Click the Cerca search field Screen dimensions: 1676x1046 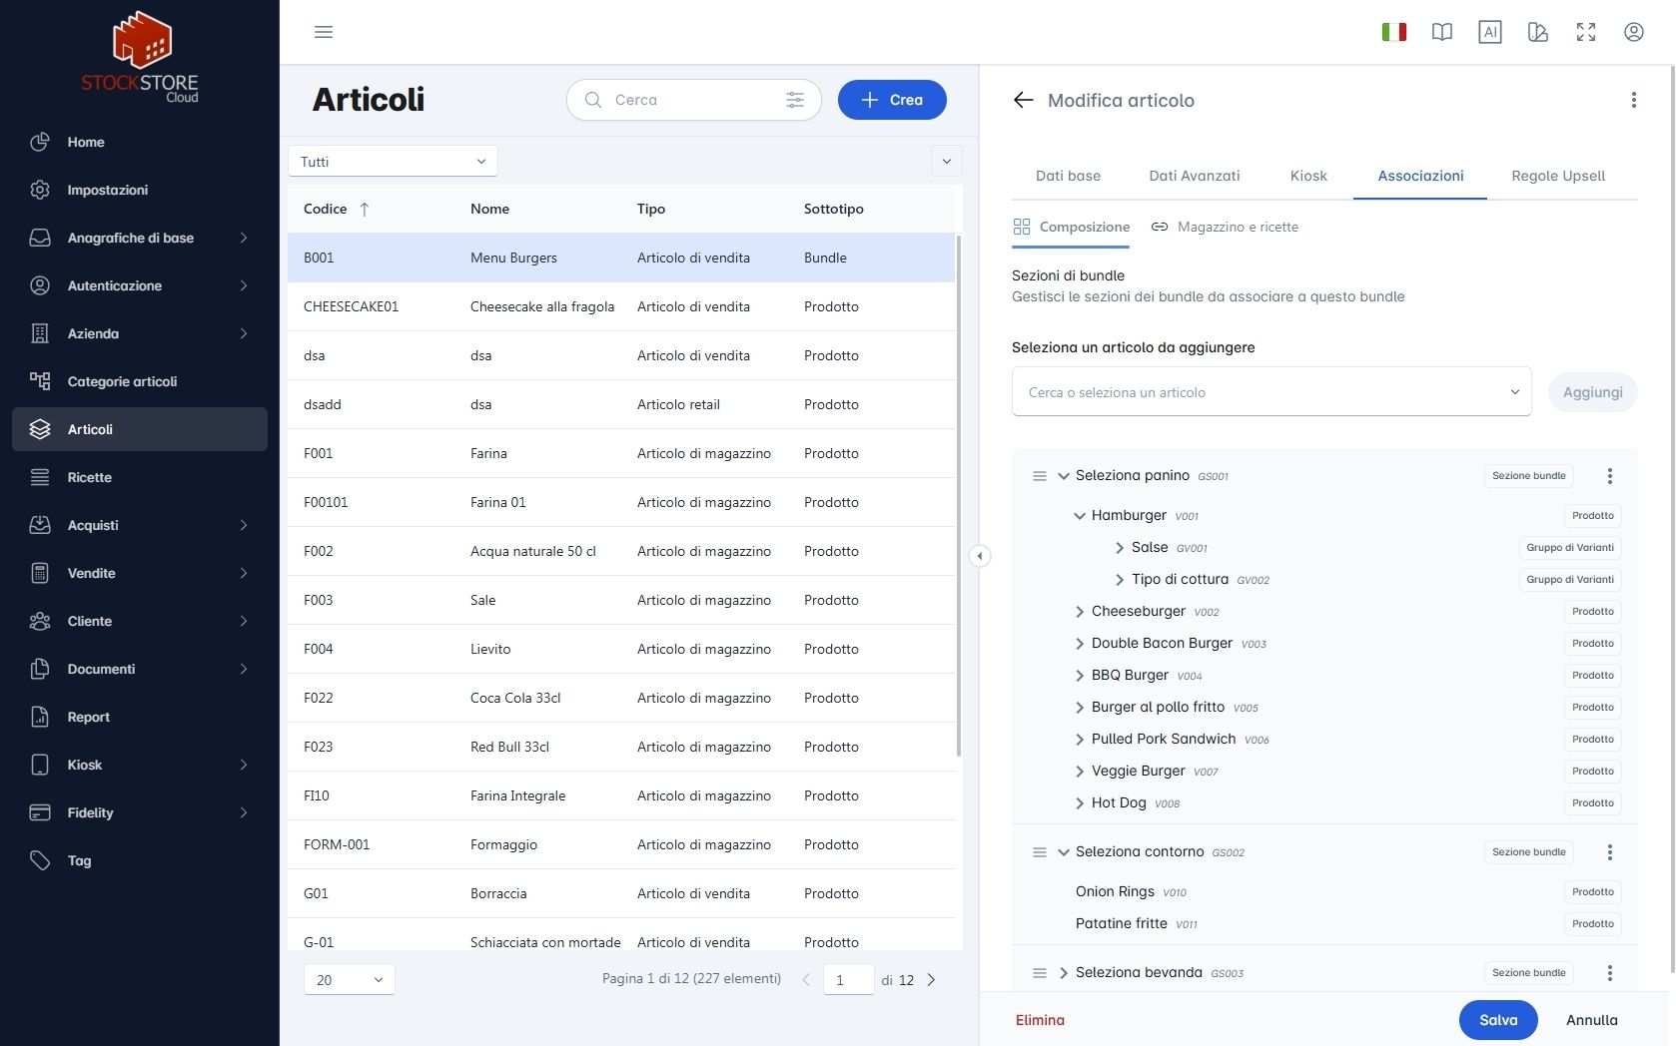click(694, 100)
